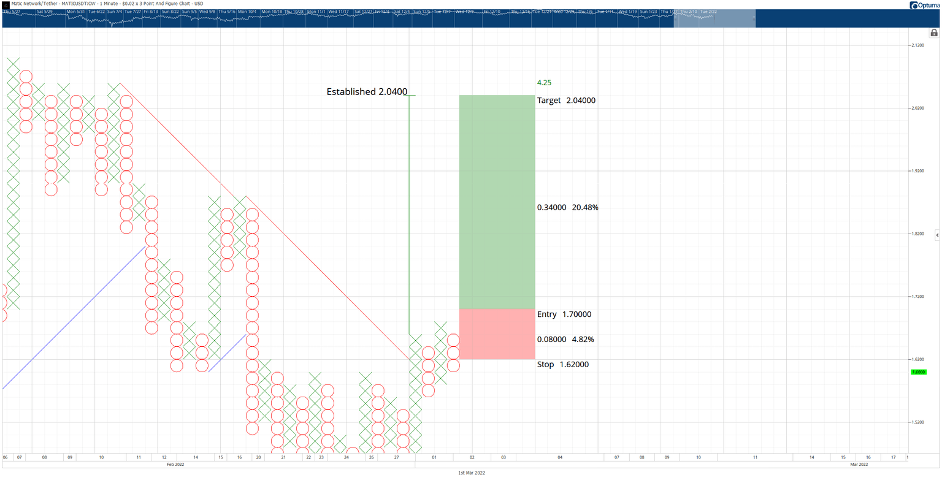Click the 4.25 reward ratio label
Viewport: 942px width, 480px height.
[x=544, y=83]
